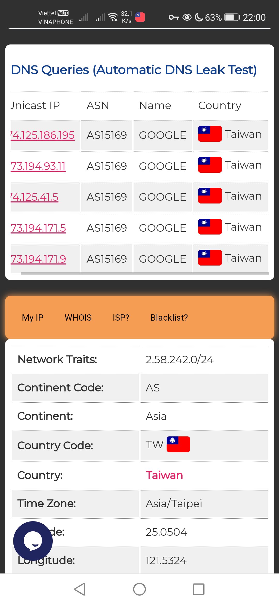Tap the Taiwan flag notification icon
This screenshot has height=605, width=279.
[x=140, y=17]
